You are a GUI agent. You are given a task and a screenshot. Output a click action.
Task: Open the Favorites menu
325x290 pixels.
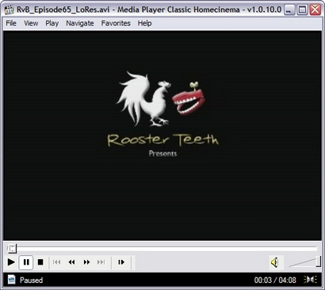click(116, 23)
